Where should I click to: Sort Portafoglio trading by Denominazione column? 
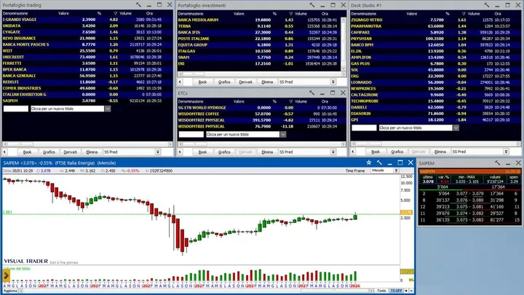pos(15,13)
